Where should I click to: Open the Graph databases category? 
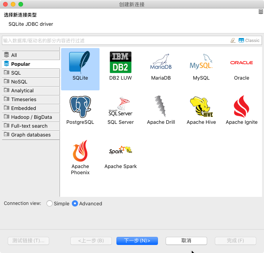[31, 135]
